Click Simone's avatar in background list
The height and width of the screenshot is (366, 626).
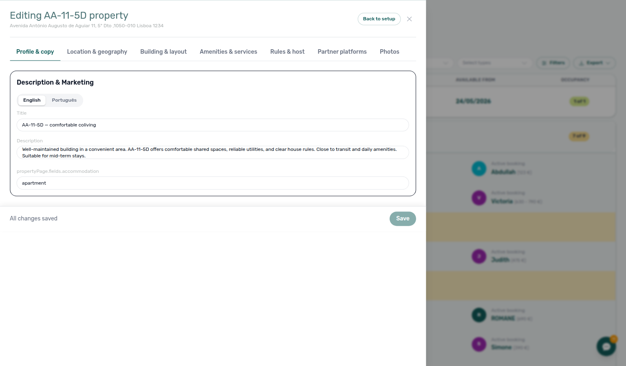tap(479, 344)
